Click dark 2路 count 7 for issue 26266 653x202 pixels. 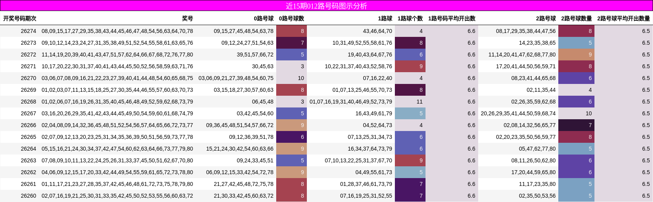tap(576, 125)
